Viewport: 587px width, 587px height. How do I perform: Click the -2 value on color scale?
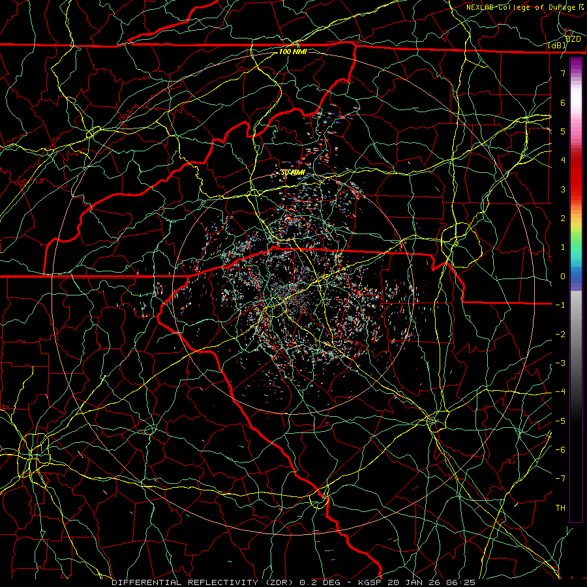(560, 335)
